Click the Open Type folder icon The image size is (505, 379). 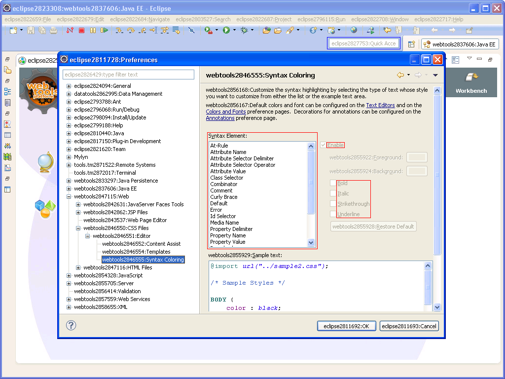click(266, 30)
